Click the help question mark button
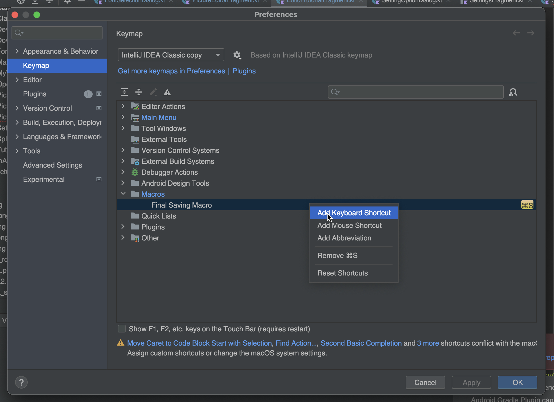Viewport: 554px width, 402px height. pyautogui.click(x=21, y=382)
